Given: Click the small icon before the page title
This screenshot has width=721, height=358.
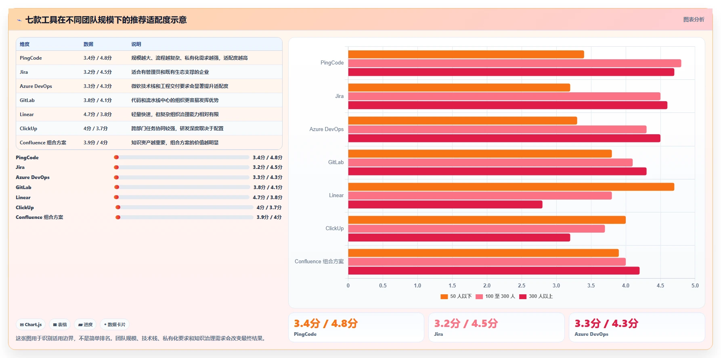Looking at the screenshot, I should (19, 20).
